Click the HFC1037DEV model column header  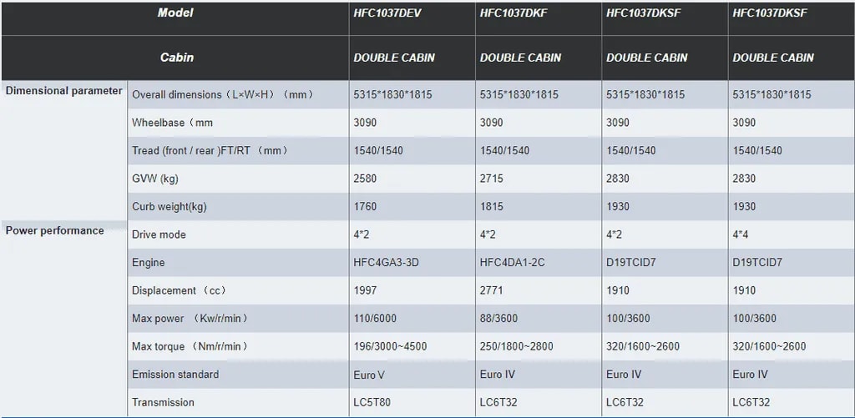pyautogui.click(x=387, y=13)
